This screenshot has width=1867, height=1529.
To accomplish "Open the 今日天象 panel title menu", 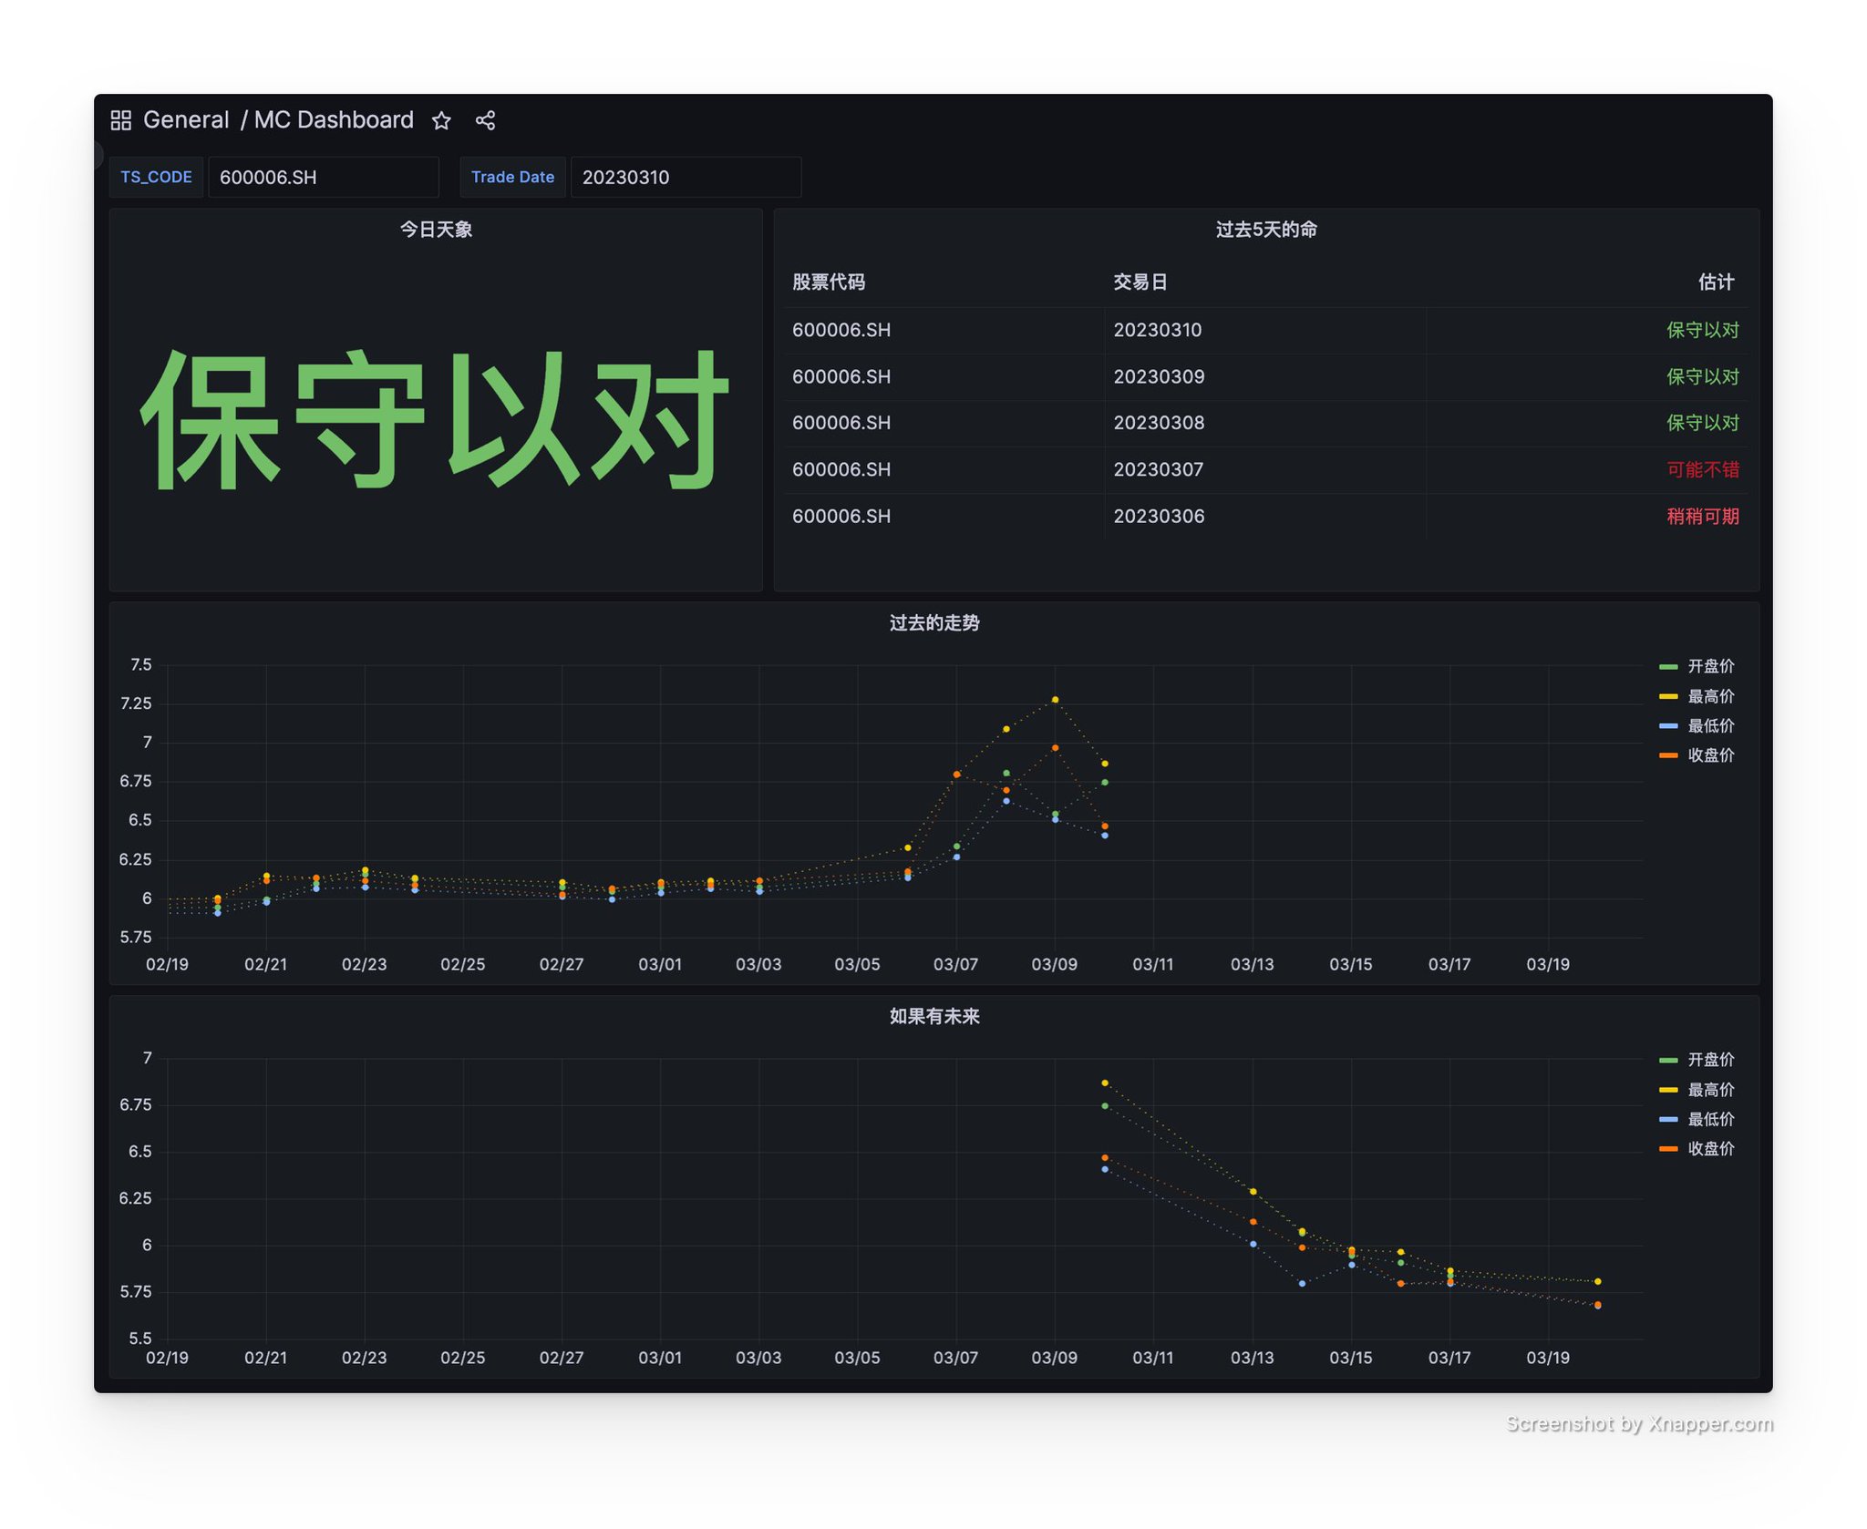I will [436, 230].
